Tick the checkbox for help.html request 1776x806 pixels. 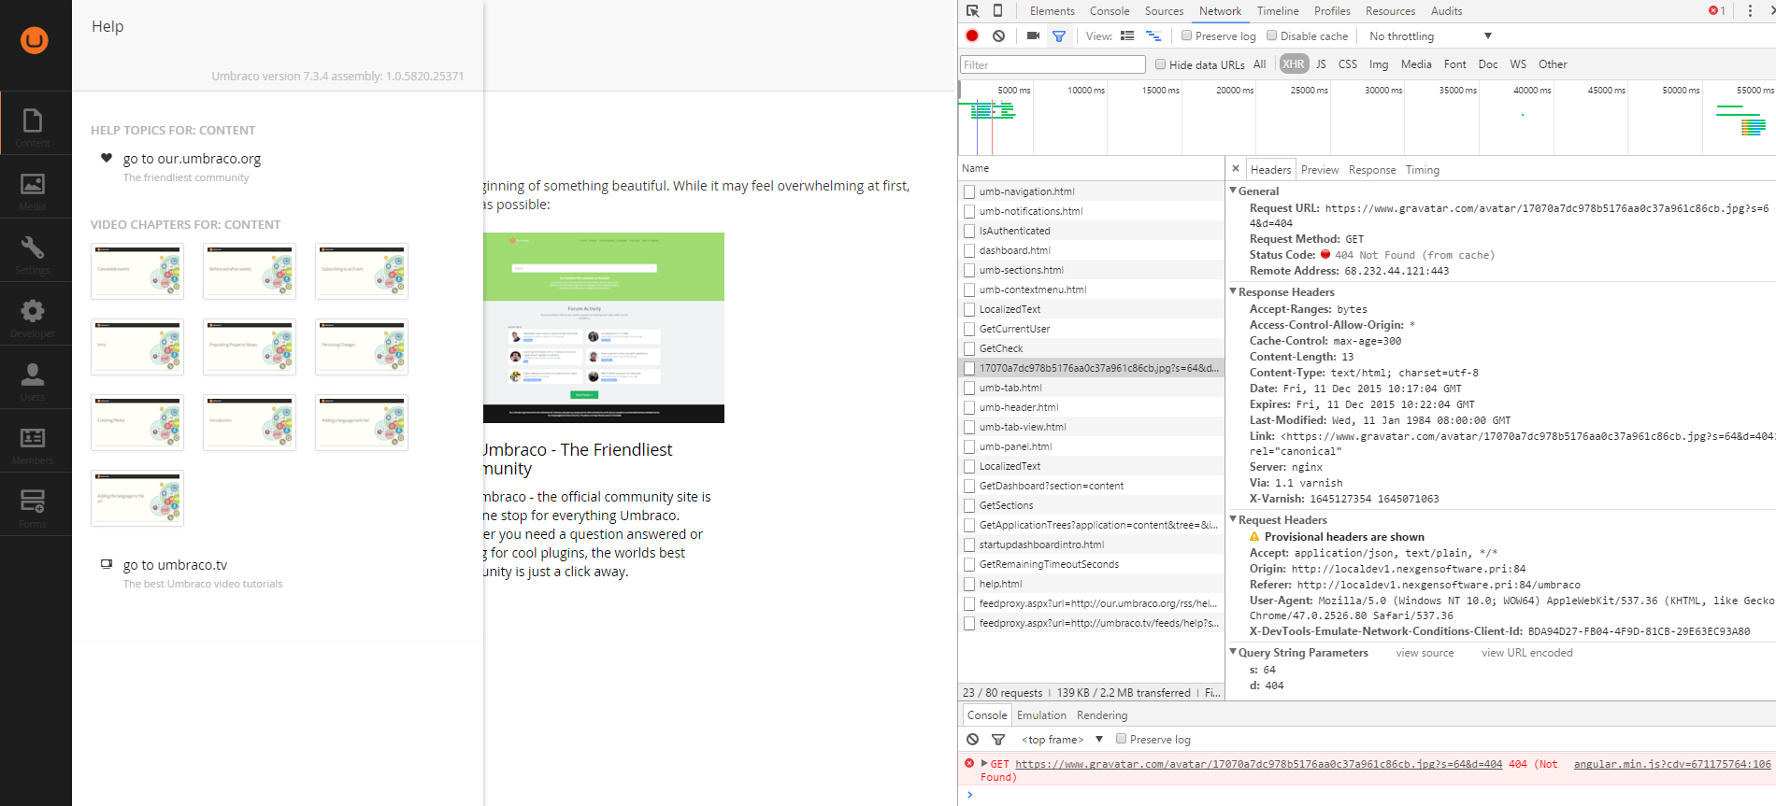(x=969, y=584)
